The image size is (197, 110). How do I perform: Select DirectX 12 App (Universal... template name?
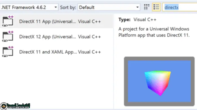(48, 37)
